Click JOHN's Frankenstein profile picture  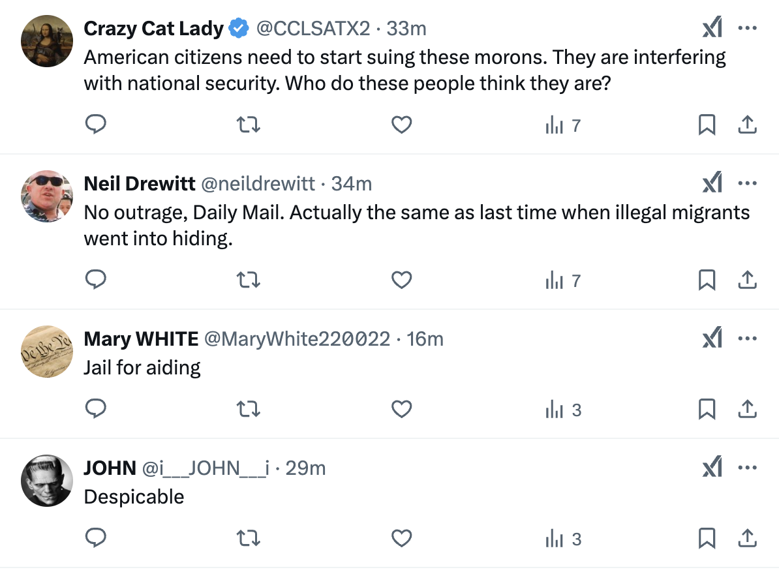pyautogui.click(x=46, y=481)
